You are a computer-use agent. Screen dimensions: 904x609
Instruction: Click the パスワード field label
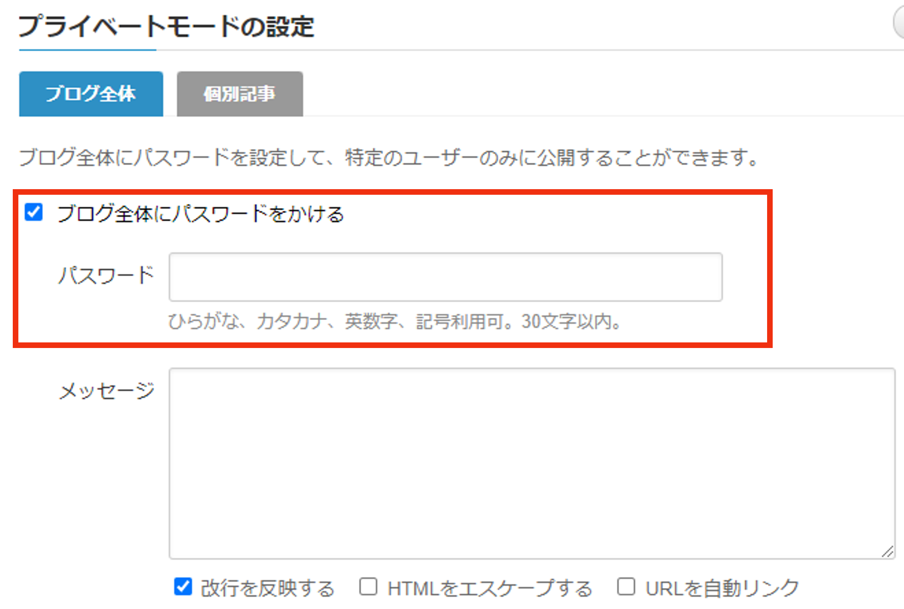(106, 275)
